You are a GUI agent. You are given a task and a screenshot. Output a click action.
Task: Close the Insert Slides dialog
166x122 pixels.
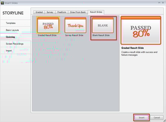(x=163, y=3)
